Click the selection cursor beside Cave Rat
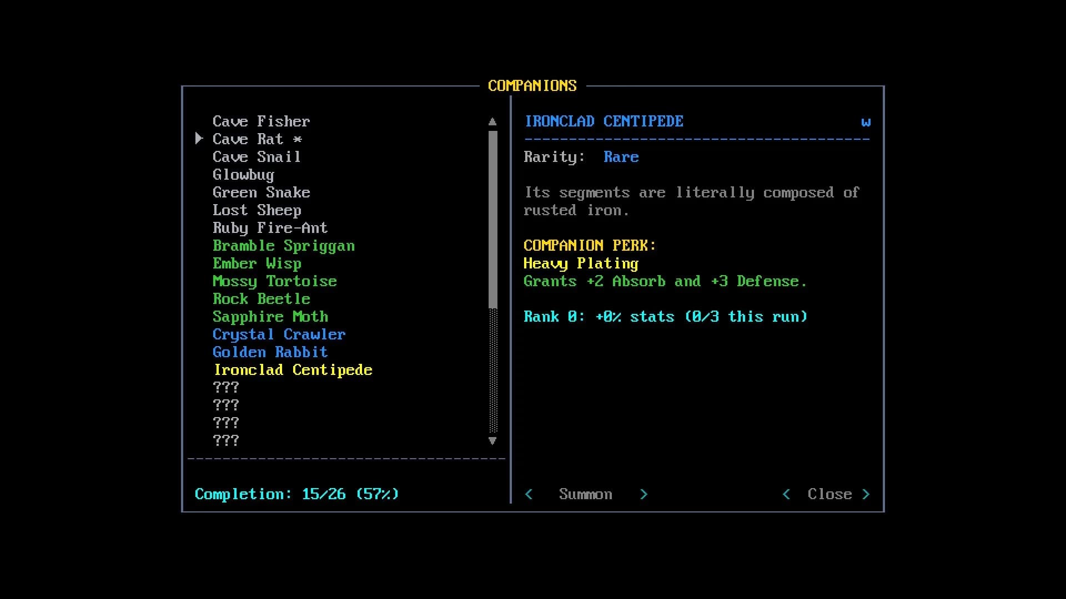The height and width of the screenshot is (599, 1066). [x=199, y=139]
